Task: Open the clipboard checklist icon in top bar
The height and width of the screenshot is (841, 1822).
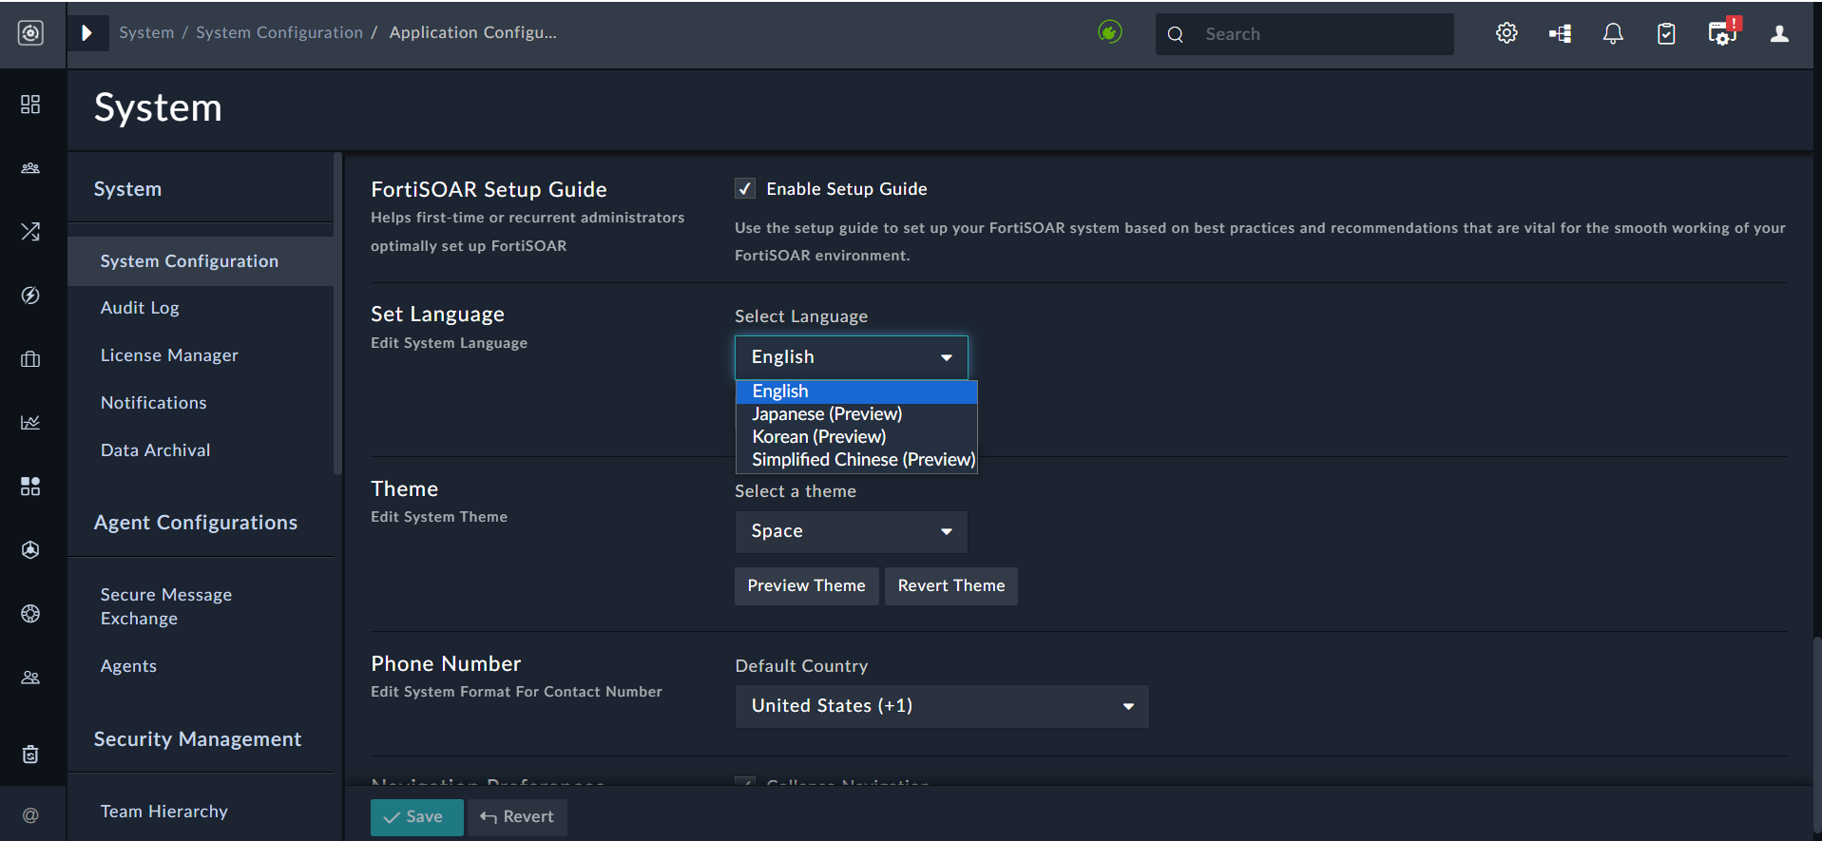Action: 1666,34
